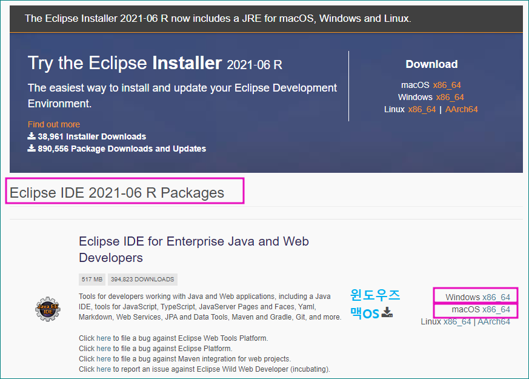Viewport: 529px width, 379px height.
Task: Click the JRE announcement bar text
Action: coord(218,18)
